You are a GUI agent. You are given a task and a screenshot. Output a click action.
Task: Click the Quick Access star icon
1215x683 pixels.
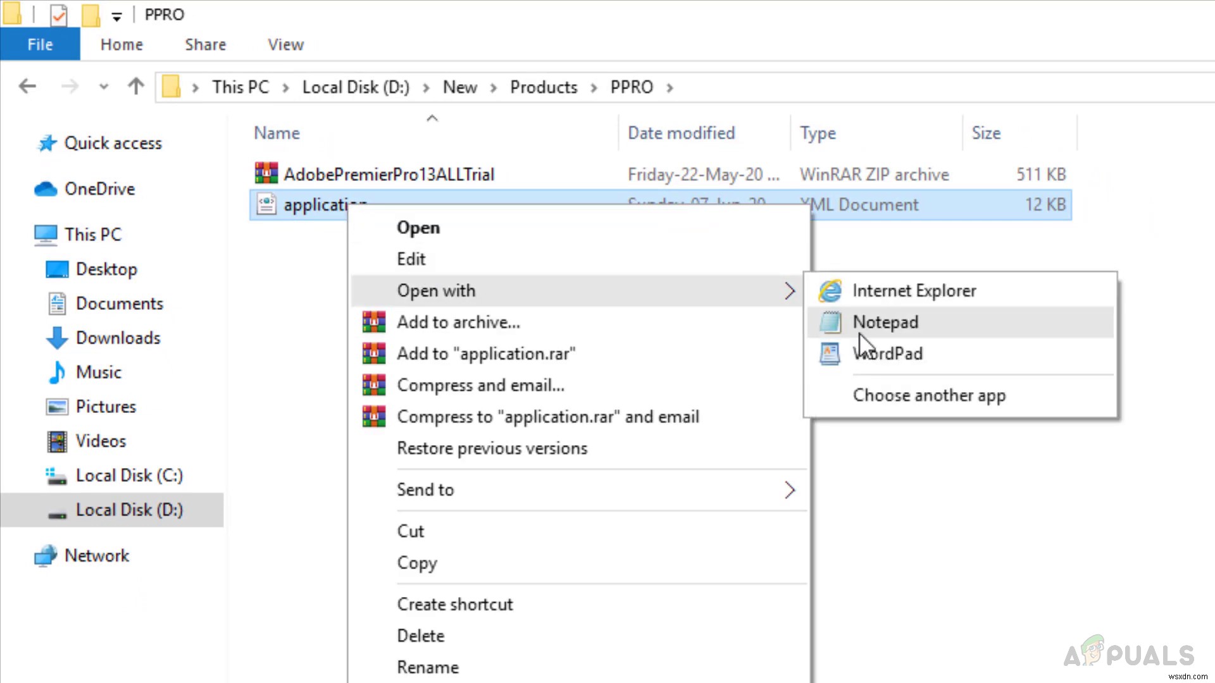(46, 142)
